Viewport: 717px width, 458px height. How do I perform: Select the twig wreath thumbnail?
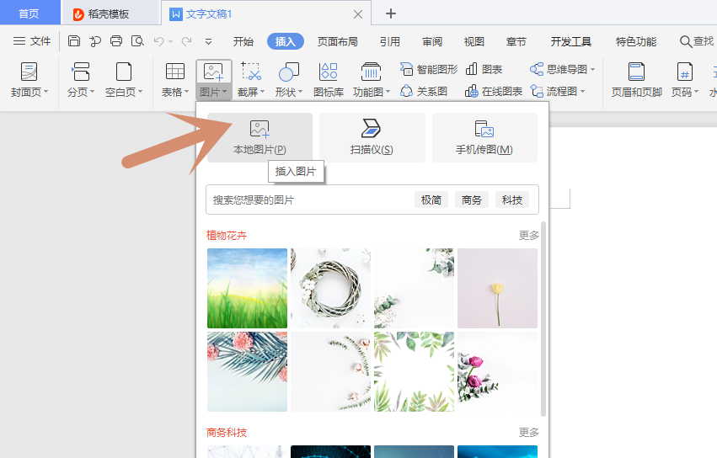click(330, 289)
